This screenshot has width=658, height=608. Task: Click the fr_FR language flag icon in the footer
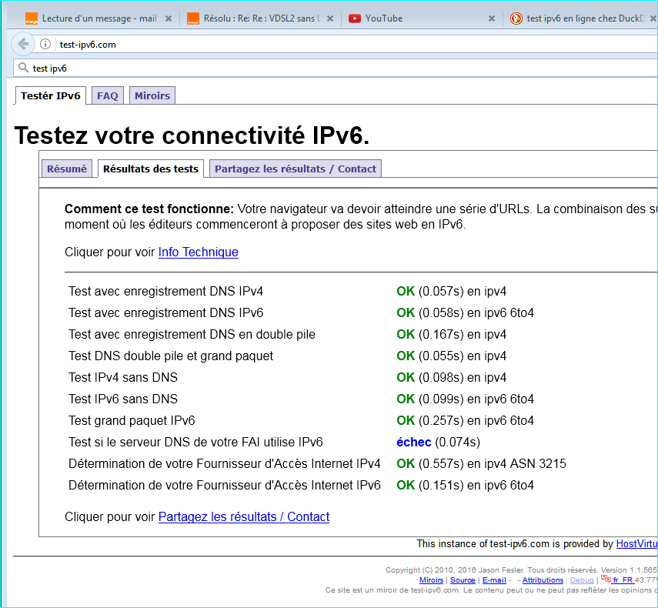click(606, 580)
